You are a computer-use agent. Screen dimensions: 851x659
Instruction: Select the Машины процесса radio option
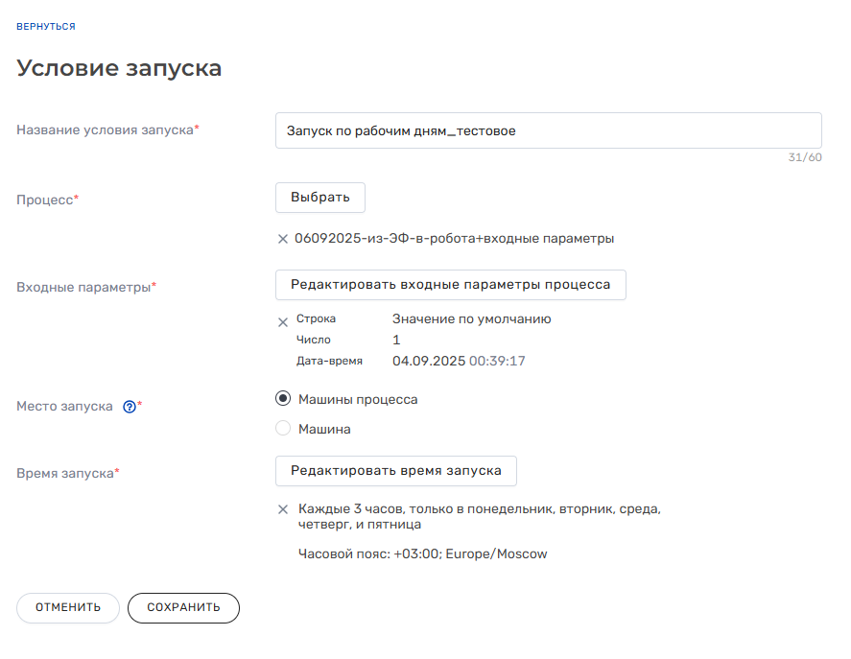click(283, 399)
